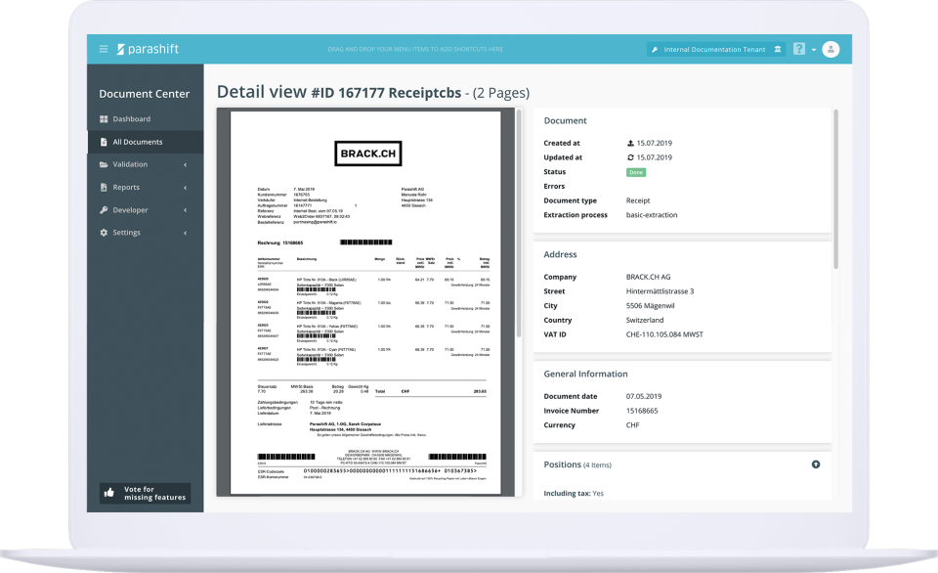Open the Internal Documentation Tenant selector
Screen dimensions: 938x573
[x=716, y=49]
